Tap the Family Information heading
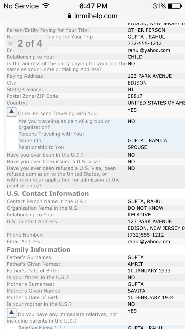Image resolution: width=185 pixels, height=329 pixels. click(38, 249)
